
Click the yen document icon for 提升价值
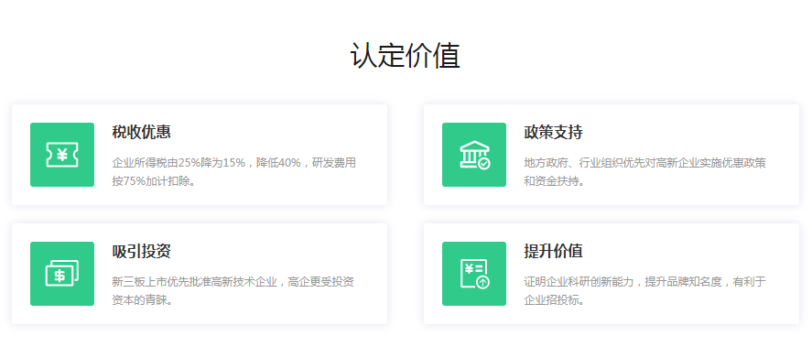pyautogui.click(x=474, y=274)
